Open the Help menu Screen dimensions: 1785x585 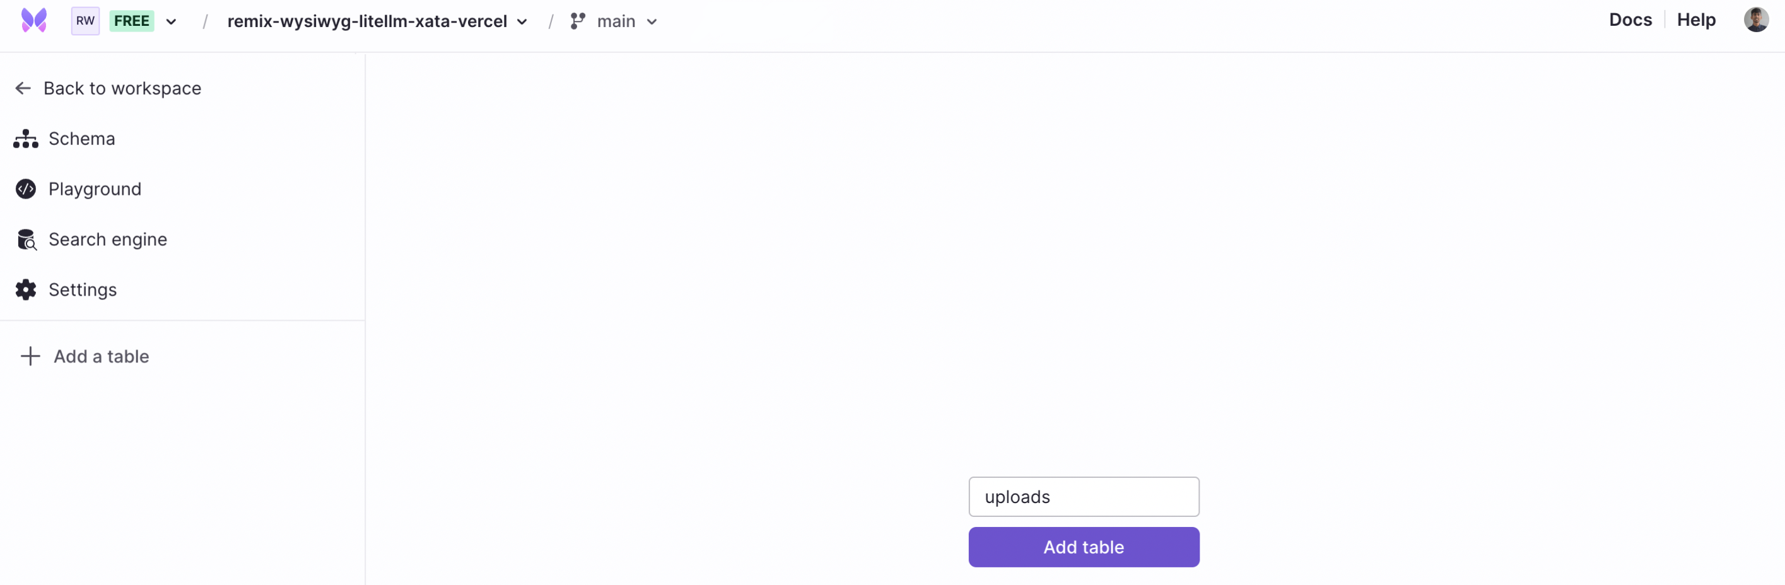[1695, 20]
